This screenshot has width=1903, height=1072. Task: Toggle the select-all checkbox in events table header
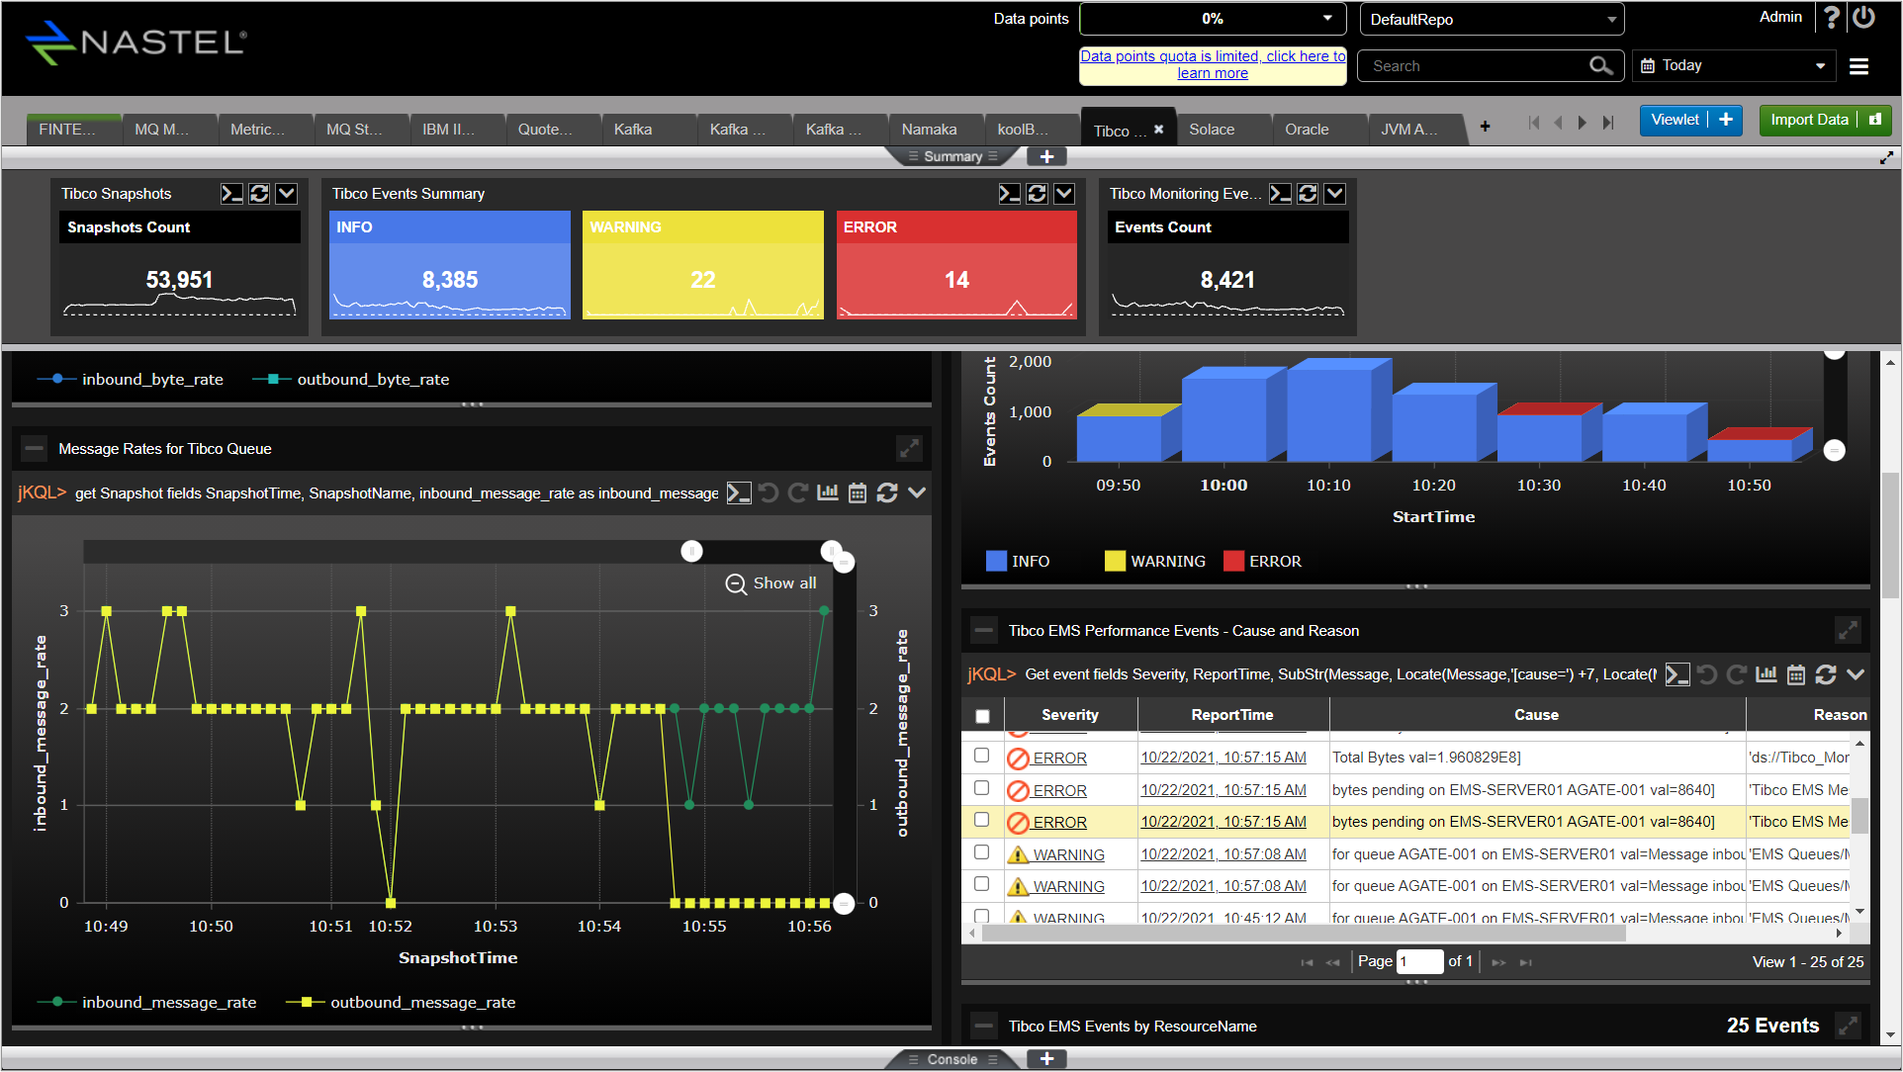(x=982, y=716)
